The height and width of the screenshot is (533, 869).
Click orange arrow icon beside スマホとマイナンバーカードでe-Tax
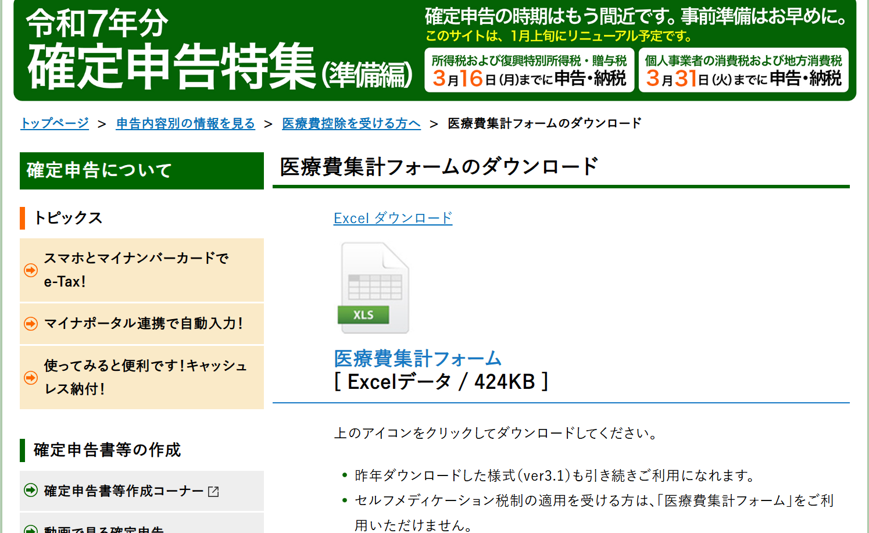pos(31,270)
